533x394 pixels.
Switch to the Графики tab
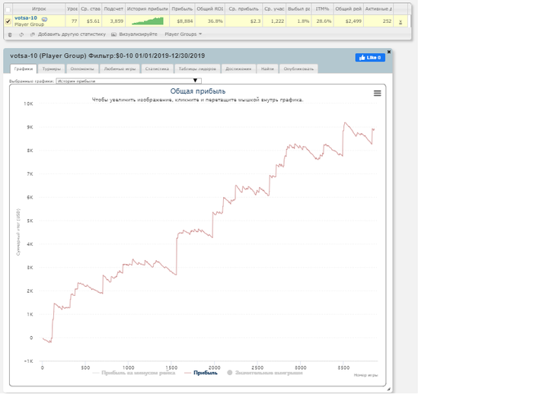coord(23,68)
